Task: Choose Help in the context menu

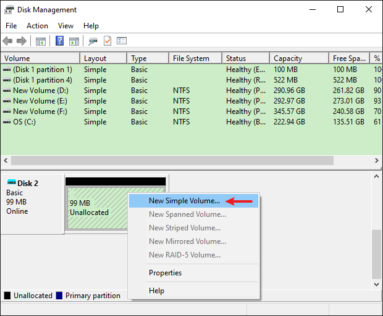Action: pos(193,291)
